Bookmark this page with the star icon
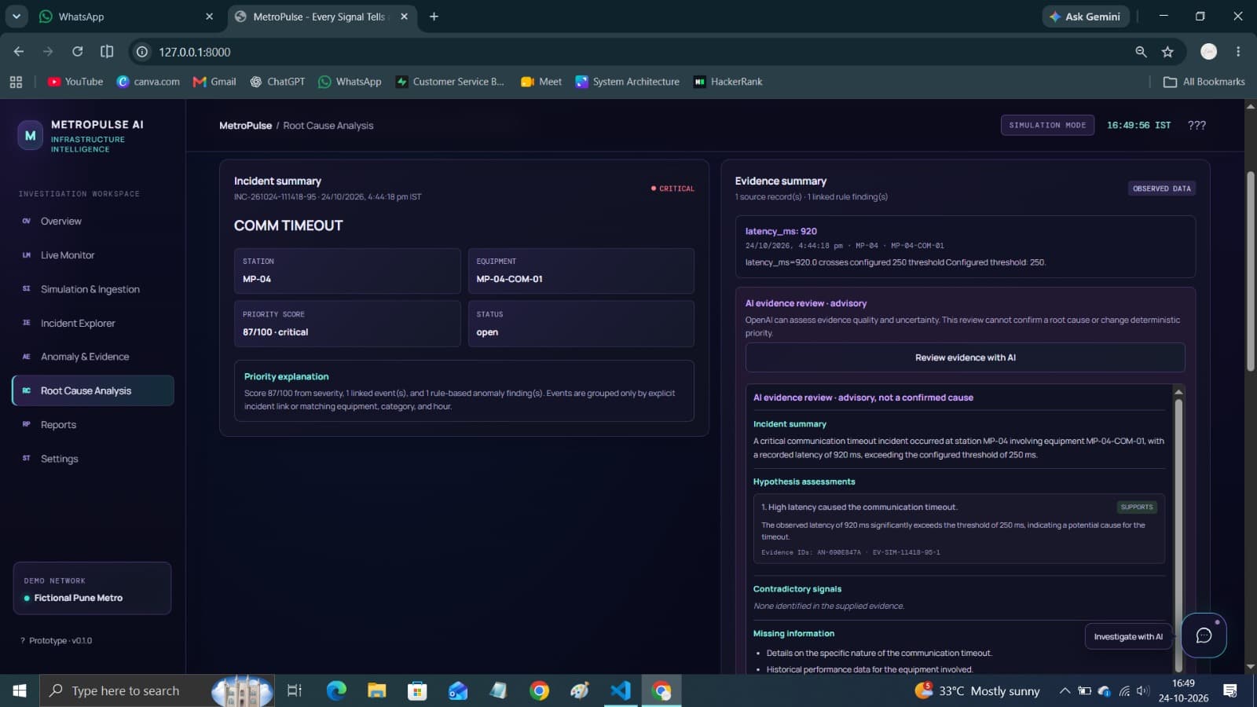 coord(1167,52)
